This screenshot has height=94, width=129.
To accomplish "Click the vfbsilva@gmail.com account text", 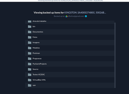I will (x=76, y=16).
